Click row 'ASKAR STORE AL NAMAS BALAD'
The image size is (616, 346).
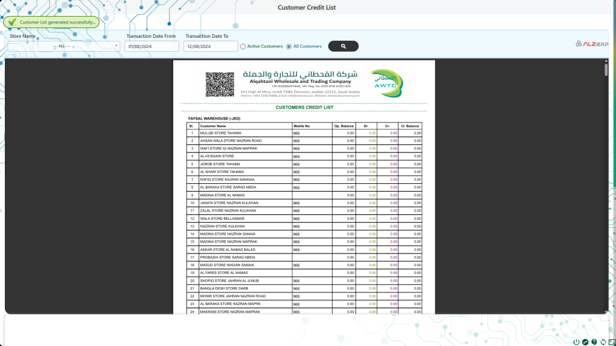[x=304, y=250]
